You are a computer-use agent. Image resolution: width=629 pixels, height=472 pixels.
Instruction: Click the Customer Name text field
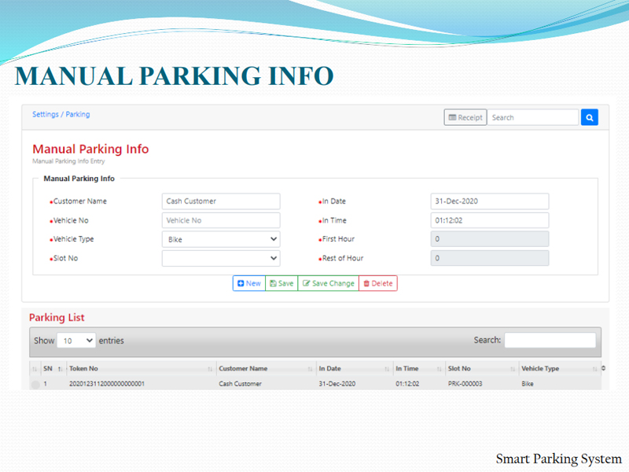coord(221,201)
